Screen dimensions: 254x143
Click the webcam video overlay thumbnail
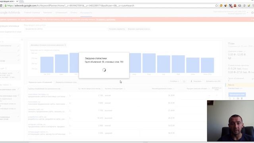pyautogui.click(x=231, y=121)
